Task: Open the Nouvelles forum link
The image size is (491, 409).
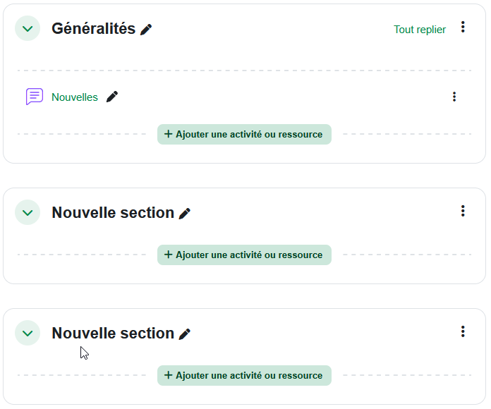Action: (75, 97)
